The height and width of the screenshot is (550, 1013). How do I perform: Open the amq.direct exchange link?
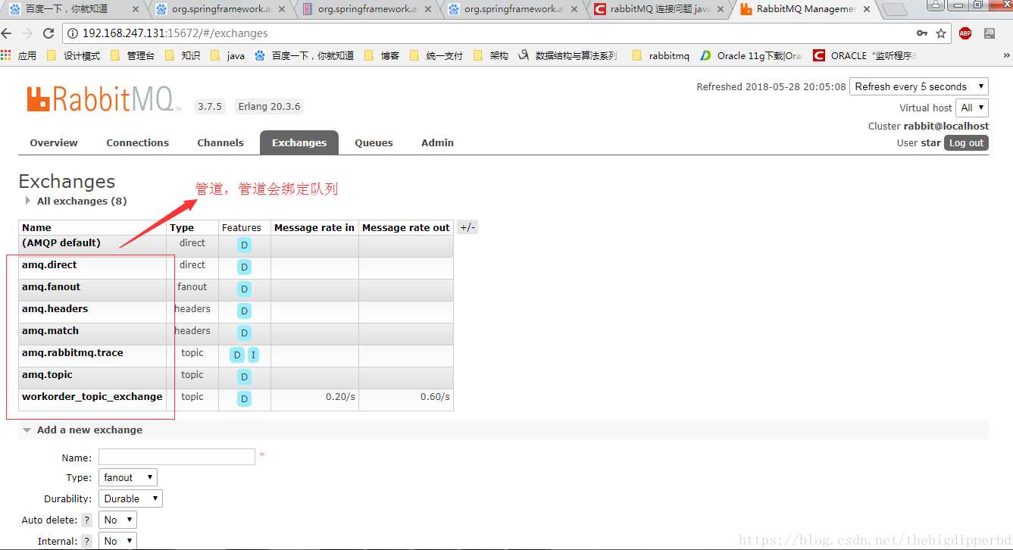49,265
